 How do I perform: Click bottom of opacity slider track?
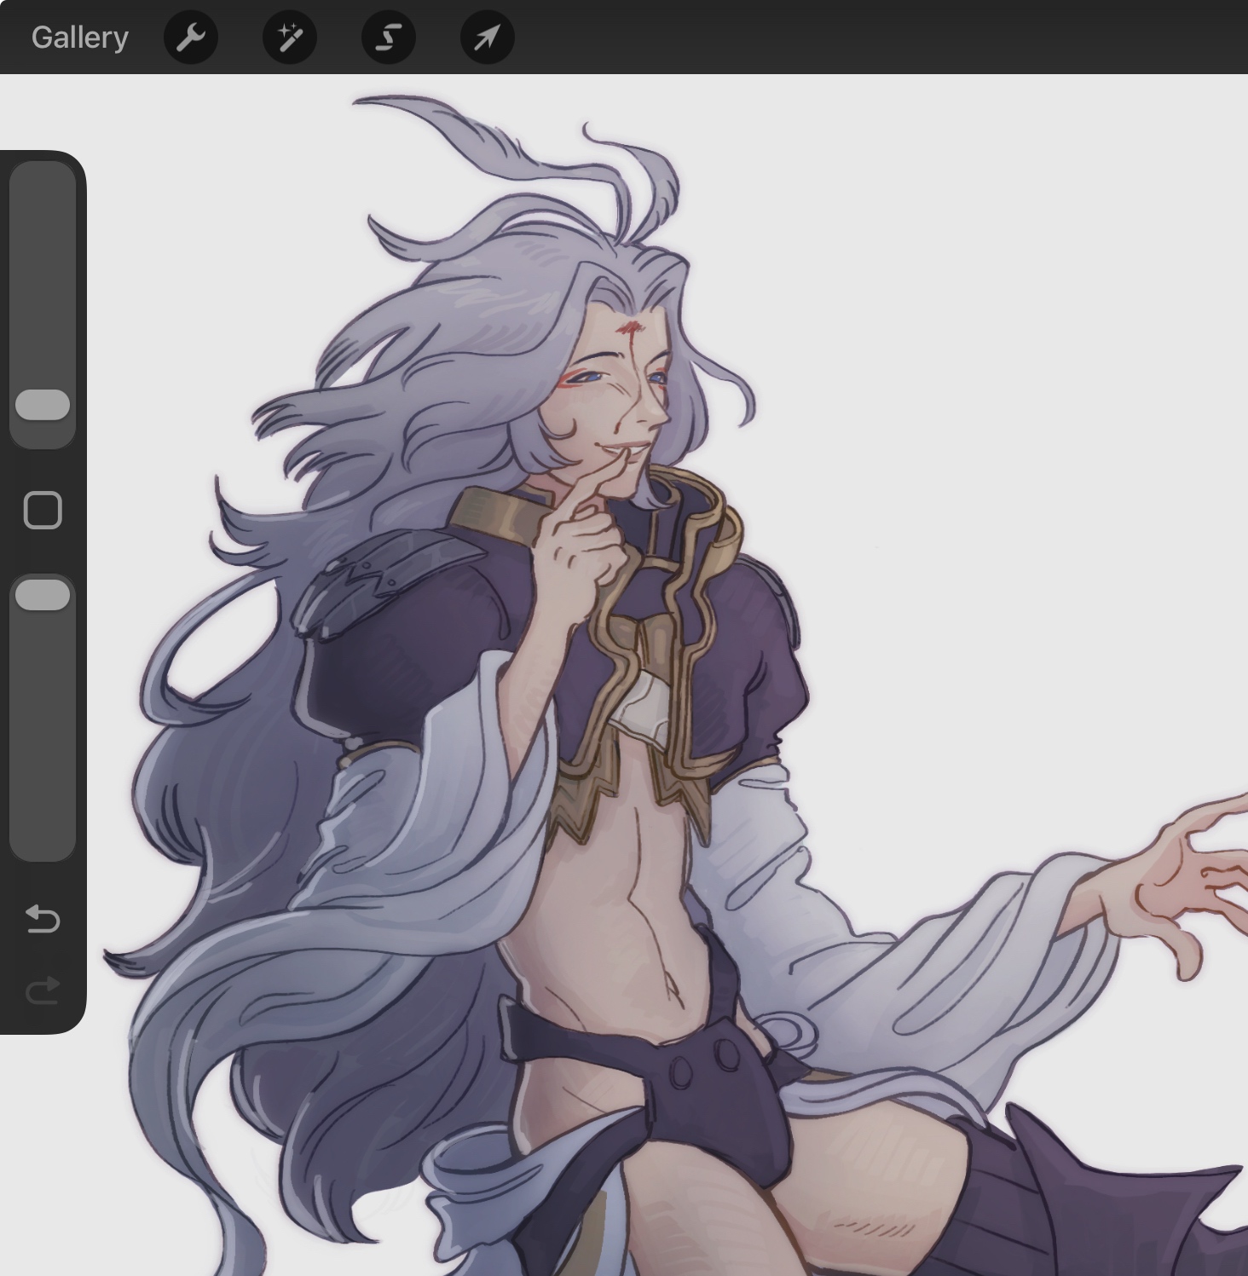tap(43, 844)
